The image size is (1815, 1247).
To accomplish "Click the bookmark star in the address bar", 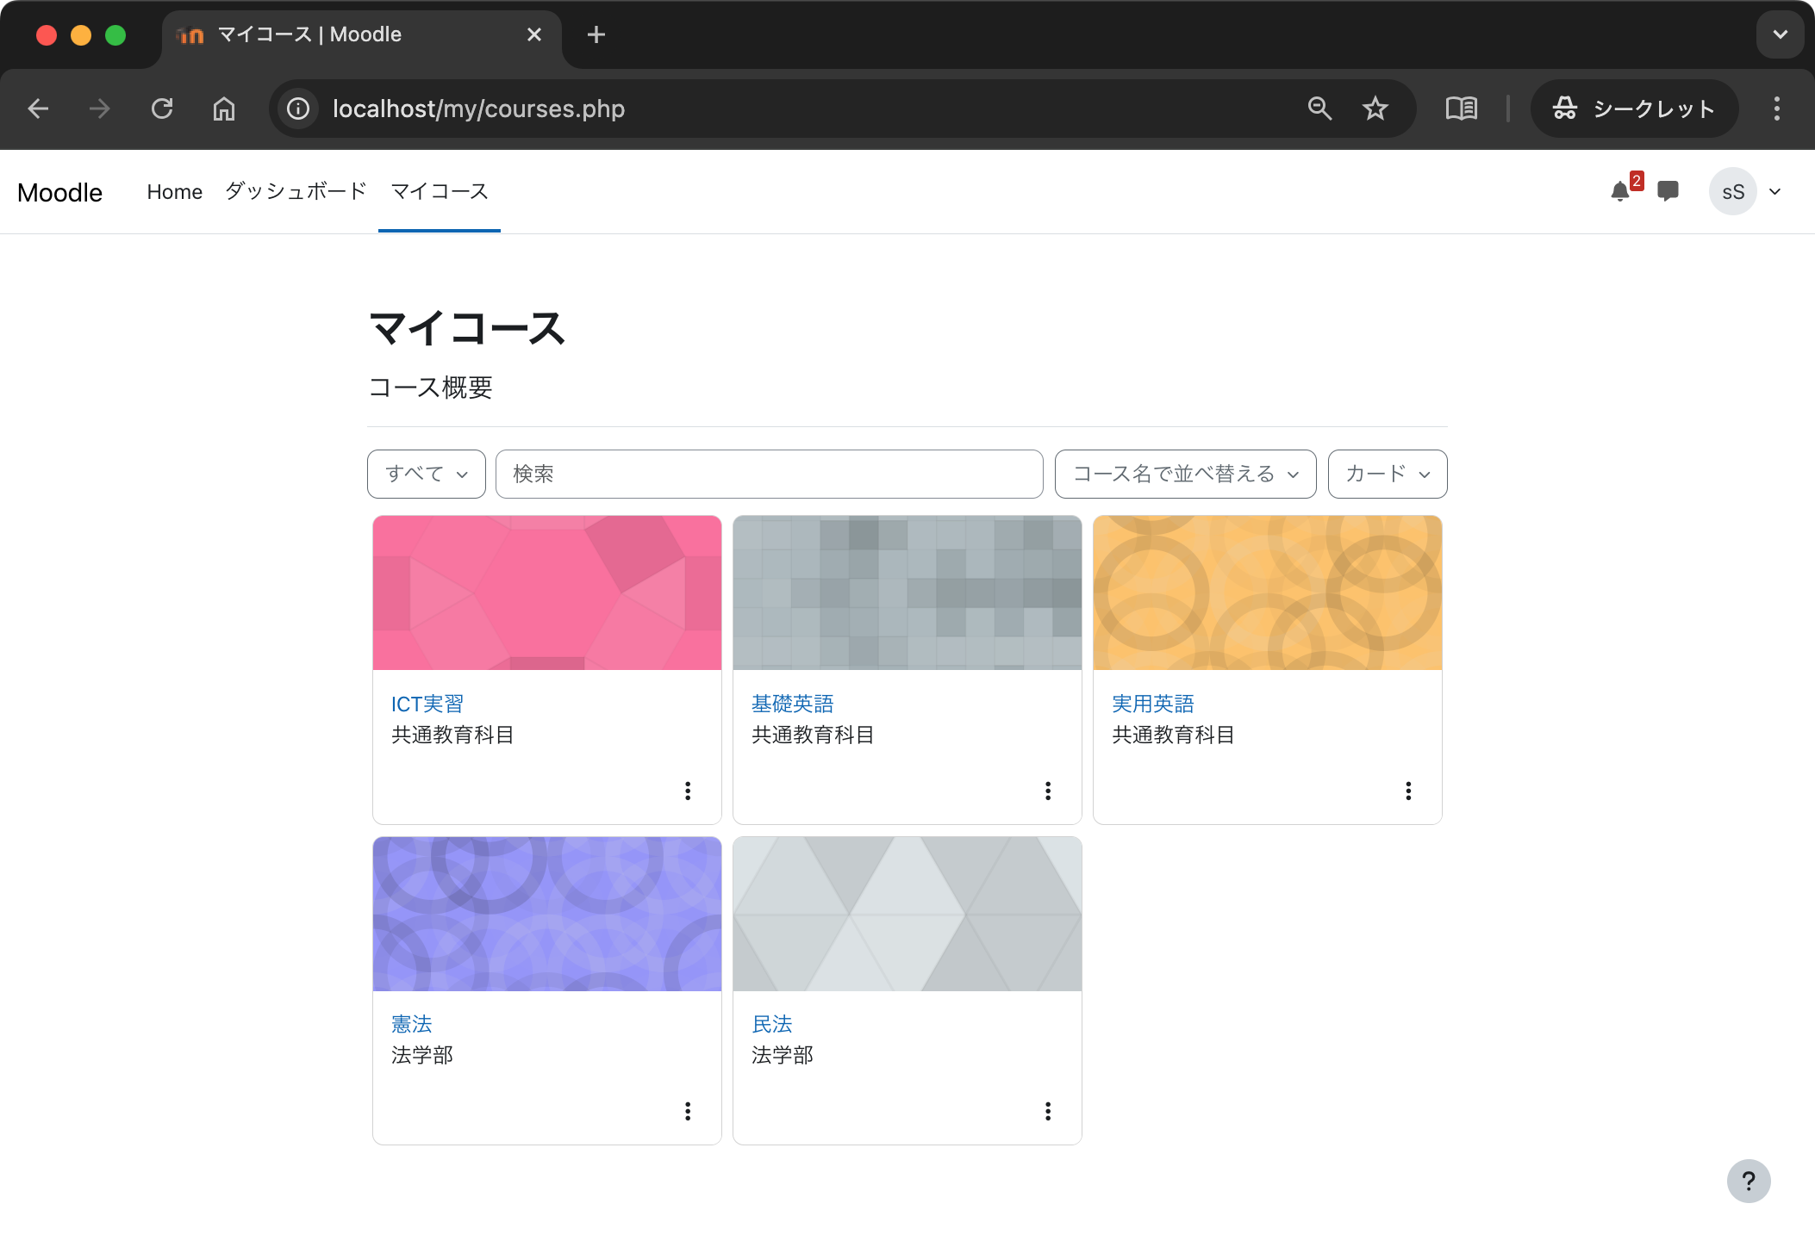I will (x=1375, y=109).
